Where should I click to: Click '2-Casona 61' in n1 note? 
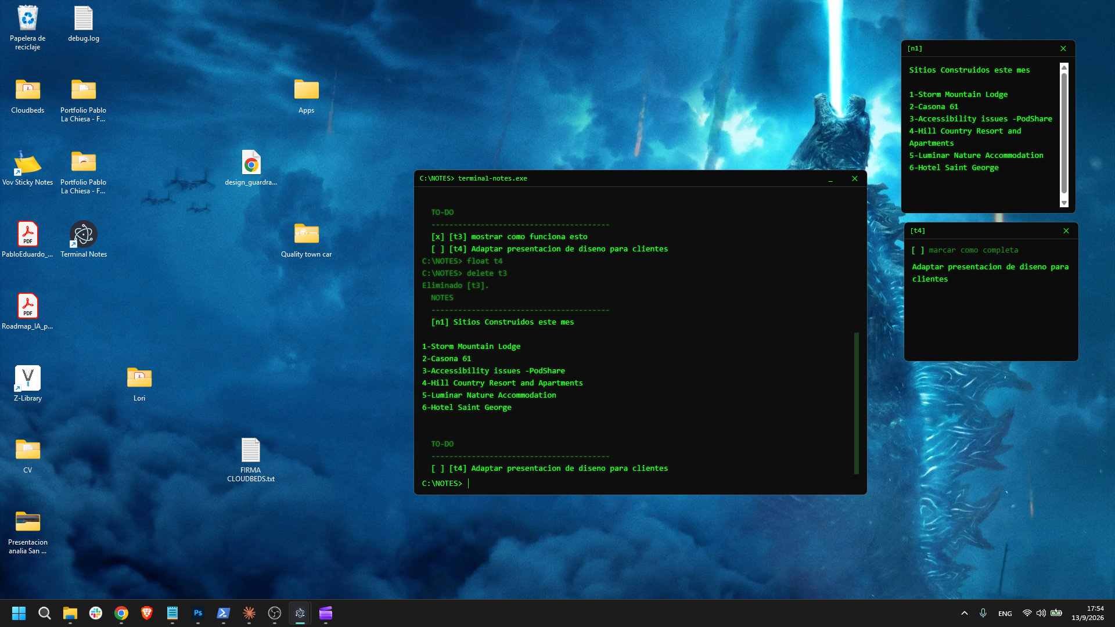[934, 107]
